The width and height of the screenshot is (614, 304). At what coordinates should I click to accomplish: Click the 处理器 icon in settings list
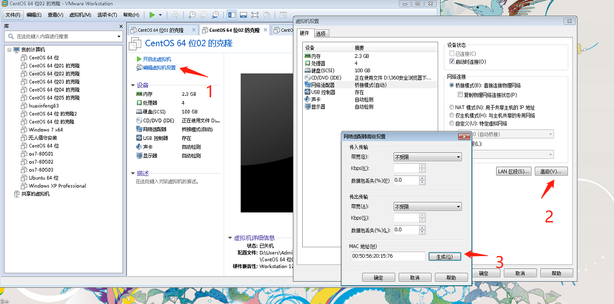(x=307, y=63)
